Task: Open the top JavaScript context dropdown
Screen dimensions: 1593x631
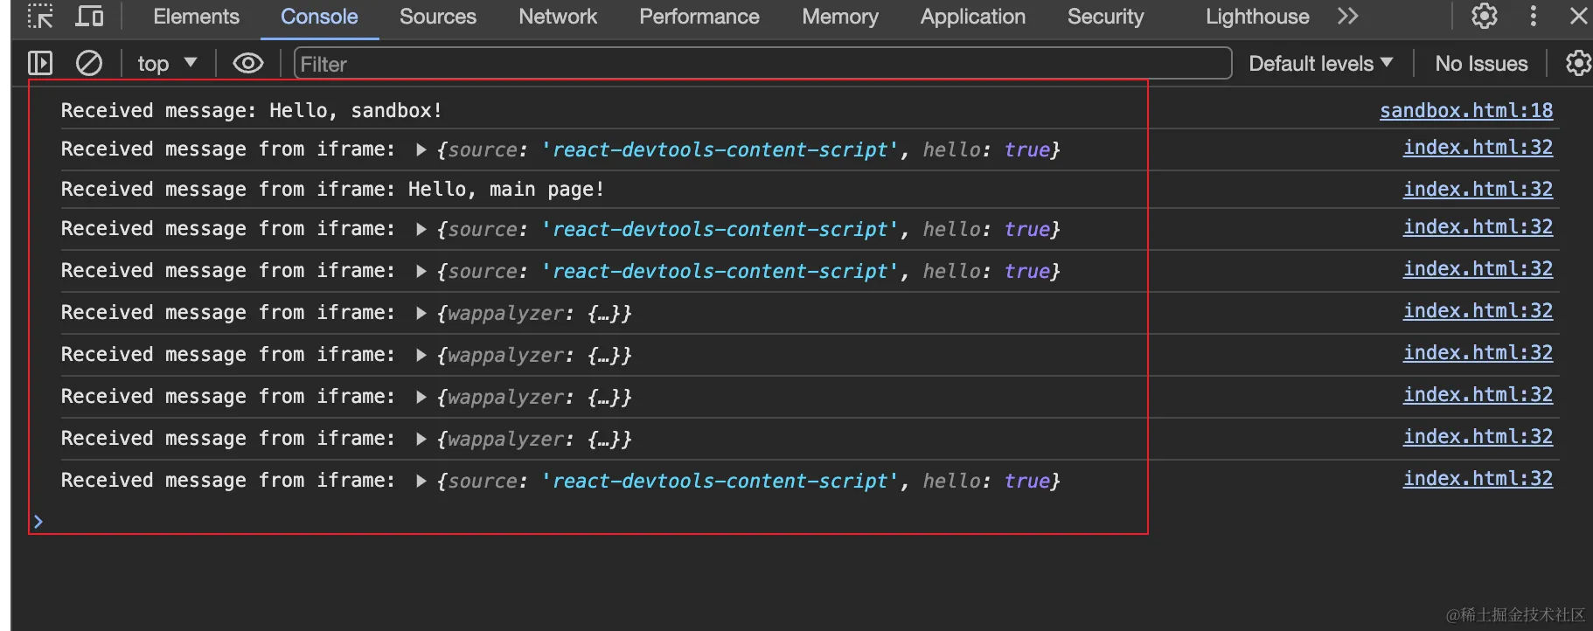Action: tap(166, 63)
